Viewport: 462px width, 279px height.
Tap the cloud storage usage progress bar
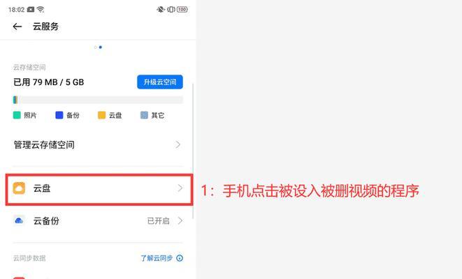point(98,100)
